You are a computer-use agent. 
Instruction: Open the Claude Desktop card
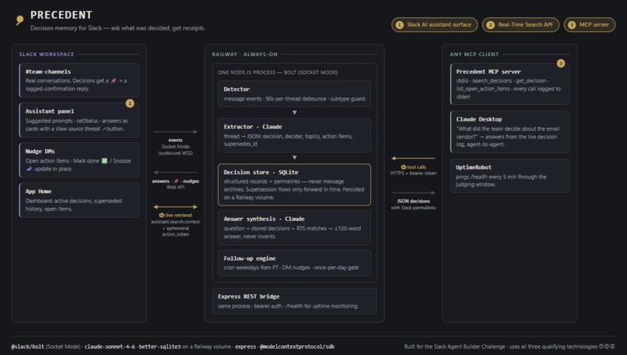click(510, 132)
